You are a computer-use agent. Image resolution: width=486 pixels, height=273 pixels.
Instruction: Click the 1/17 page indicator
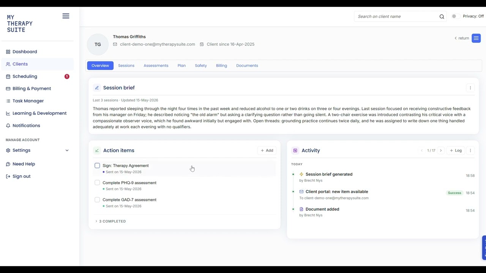pyautogui.click(x=431, y=151)
